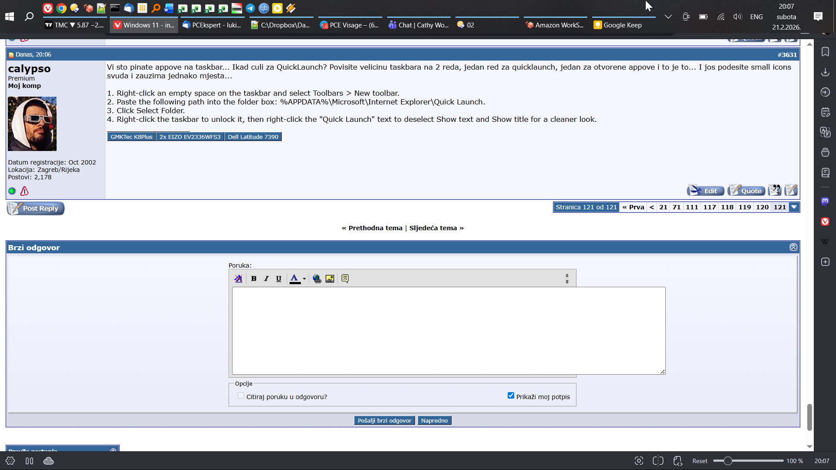Click the wrap quote tags icon

(345, 279)
